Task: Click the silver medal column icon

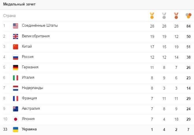Action: (164, 16)
